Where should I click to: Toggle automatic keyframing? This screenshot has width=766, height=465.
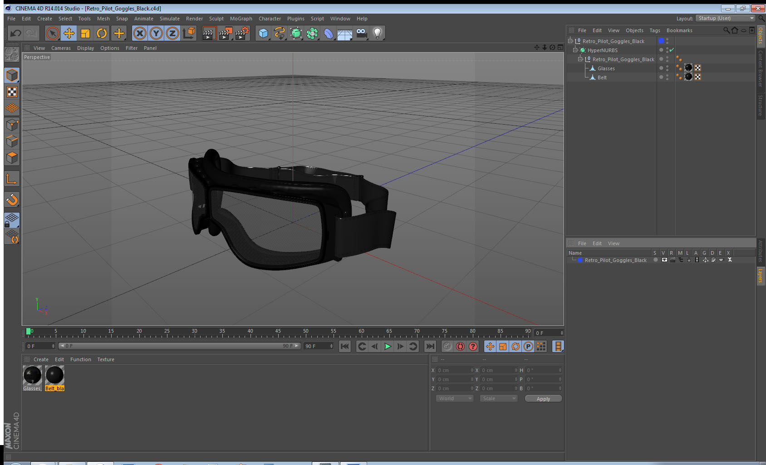(460, 346)
